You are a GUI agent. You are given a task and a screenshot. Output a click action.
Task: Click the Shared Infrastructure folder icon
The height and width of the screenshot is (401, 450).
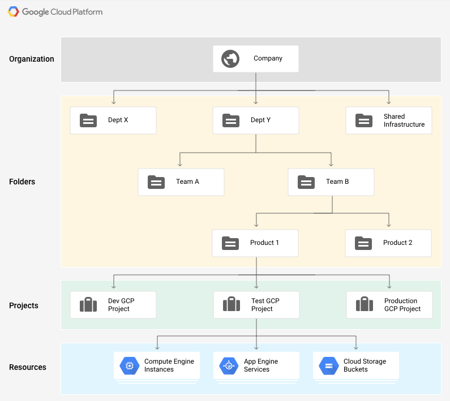364,120
